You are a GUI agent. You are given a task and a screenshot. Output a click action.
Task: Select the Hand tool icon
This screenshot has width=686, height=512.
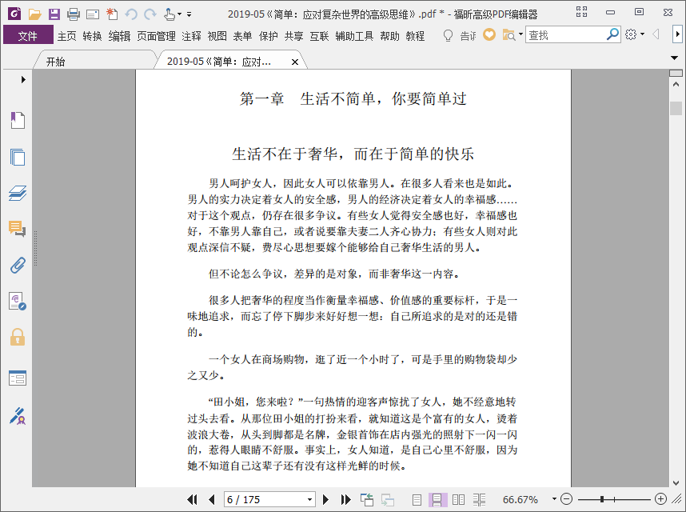pyautogui.click(x=170, y=14)
